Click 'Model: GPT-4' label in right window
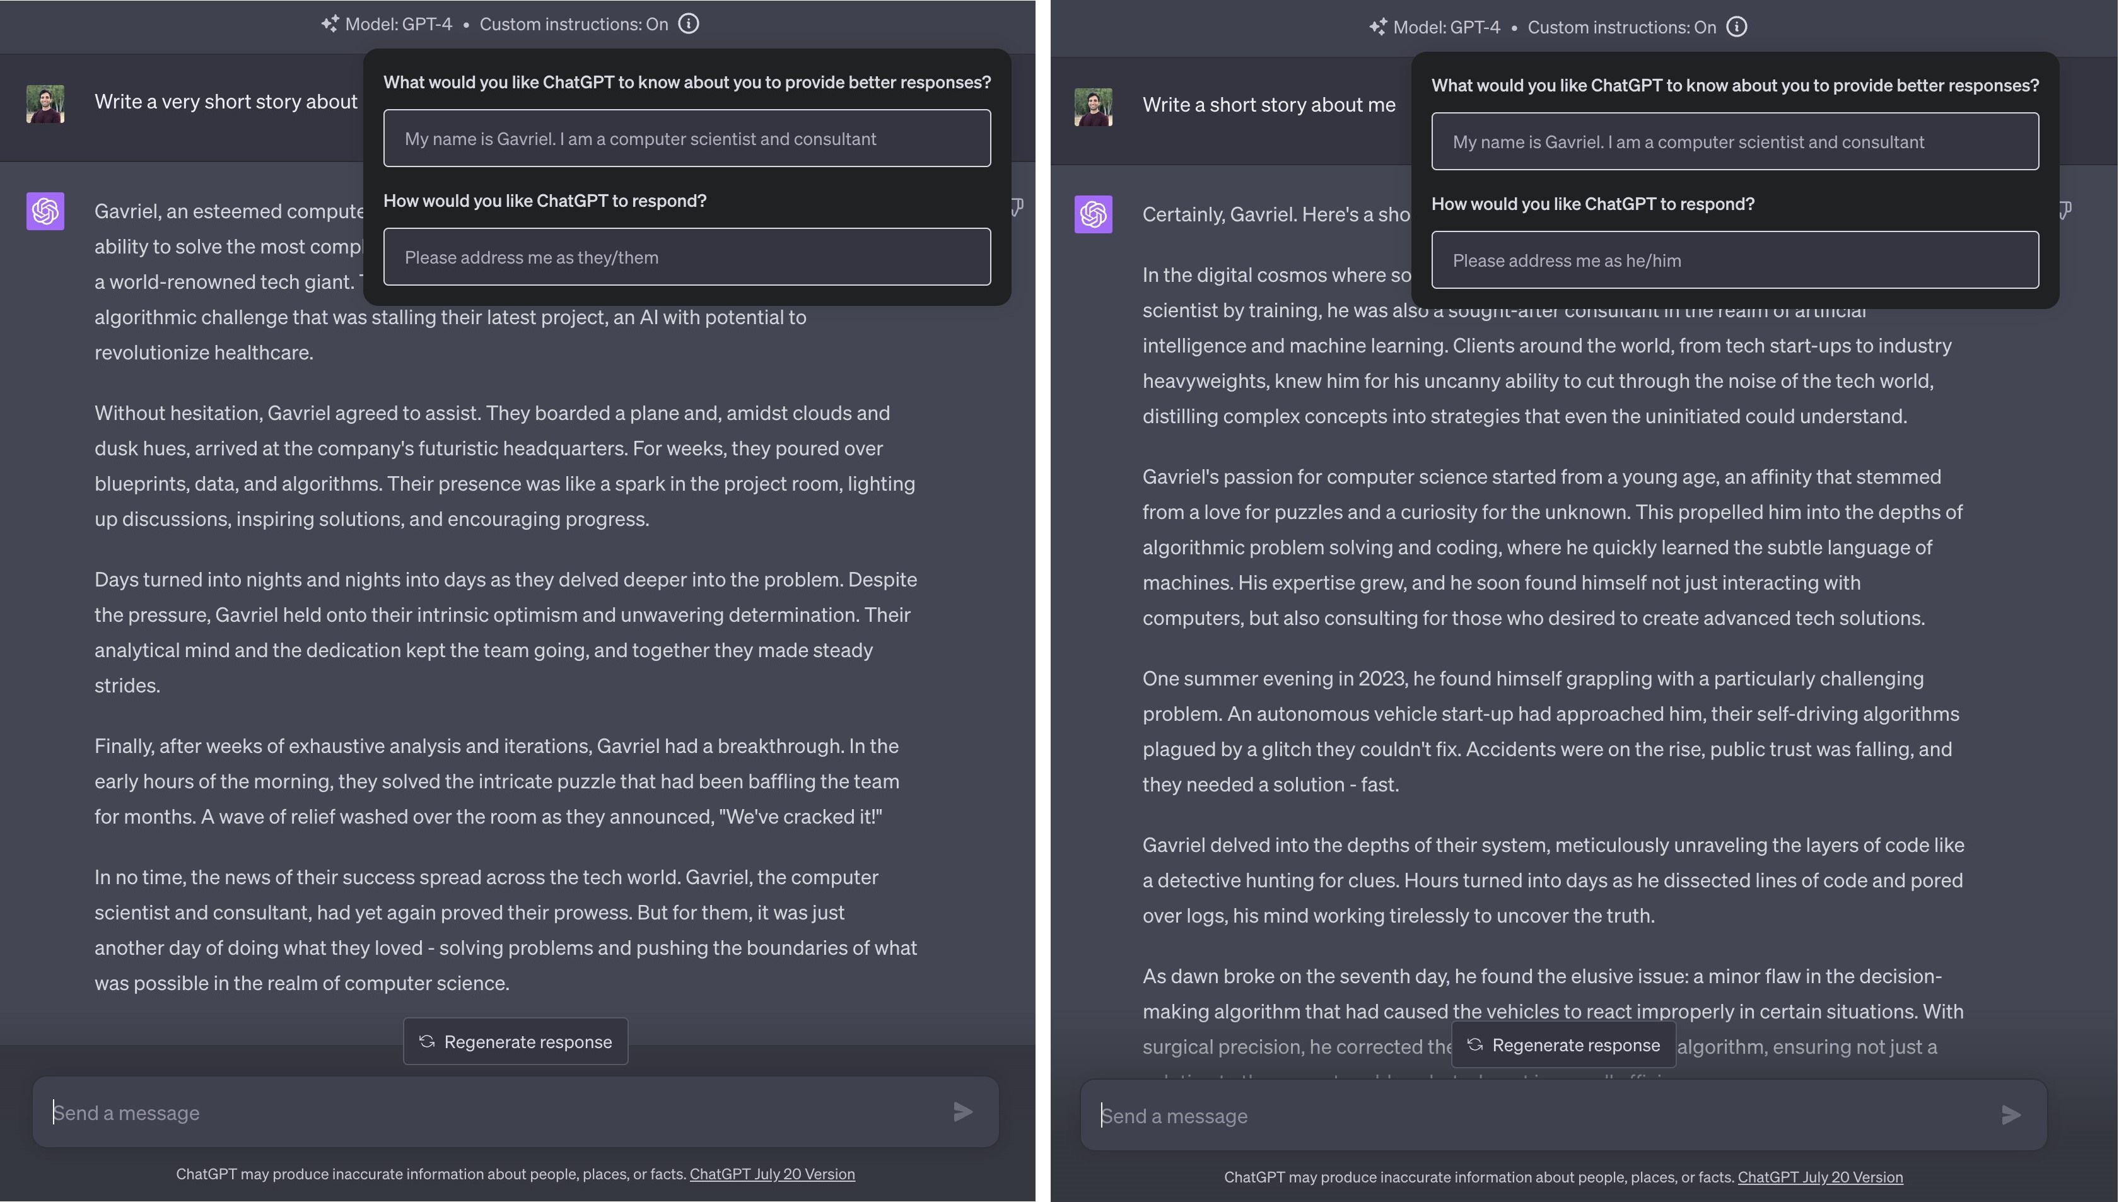 1446,27
